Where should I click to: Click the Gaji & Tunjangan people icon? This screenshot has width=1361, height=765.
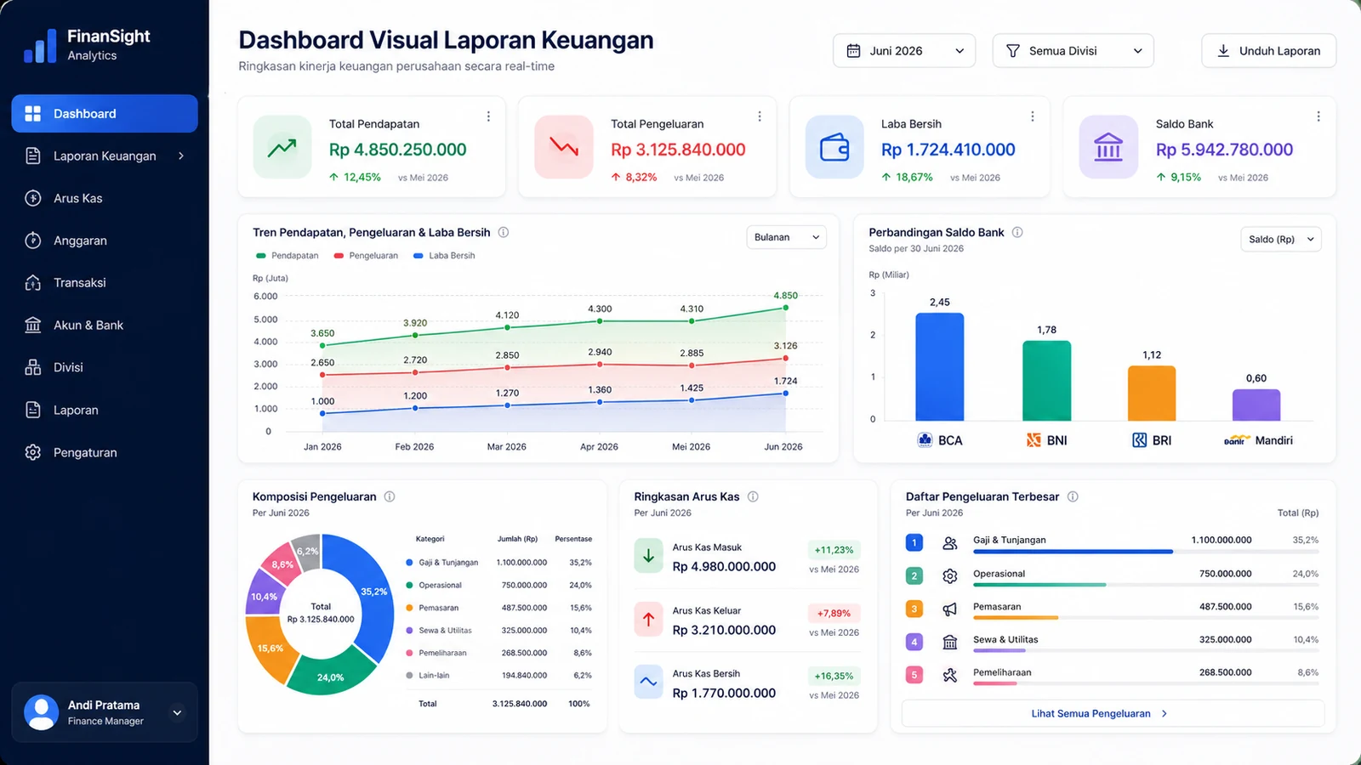click(950, 543)
